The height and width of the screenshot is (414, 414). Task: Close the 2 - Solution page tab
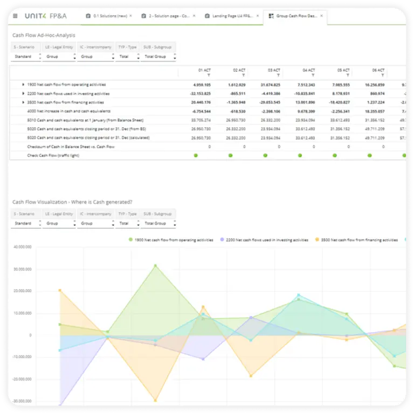point(194,16)
